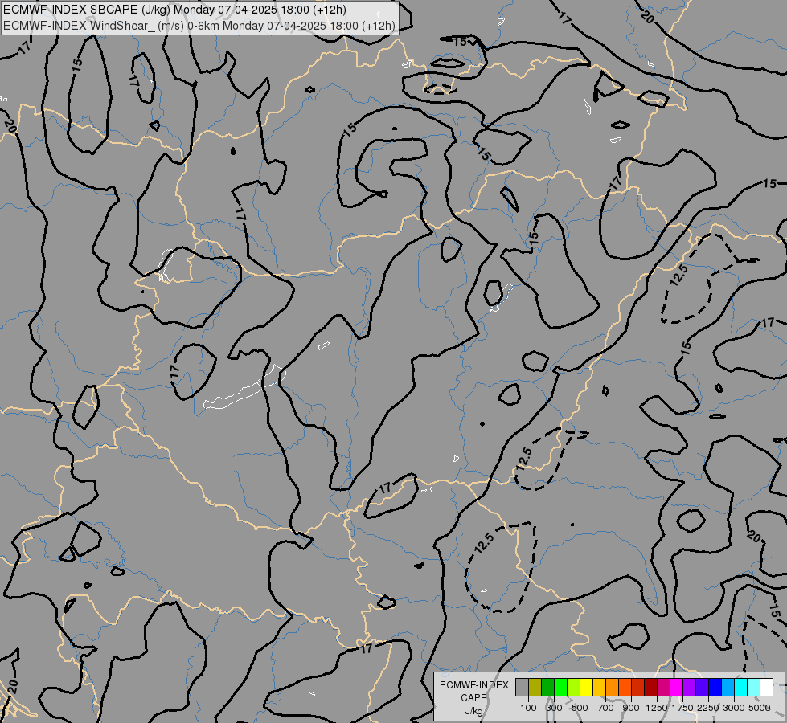
Task: Select the 500 legend value label
Action: pyautogui.click(x=580, y=708)
